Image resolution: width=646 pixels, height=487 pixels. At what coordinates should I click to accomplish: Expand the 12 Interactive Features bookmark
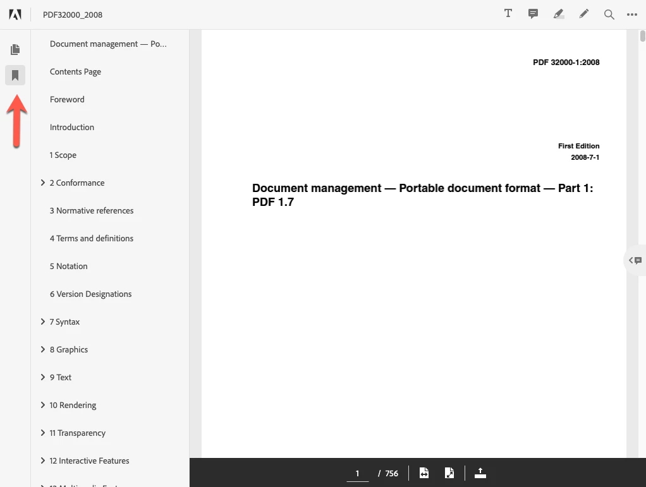(x=43, y=460)
